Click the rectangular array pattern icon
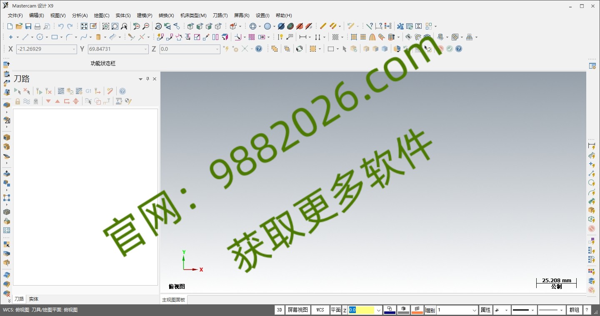 (252, 37)
